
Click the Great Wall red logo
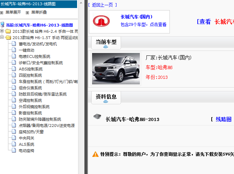point(101,21)
